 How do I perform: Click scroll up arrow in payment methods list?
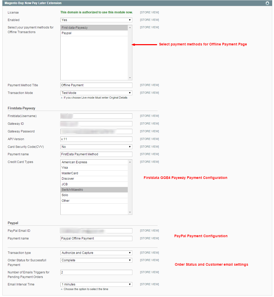[130, 27]
